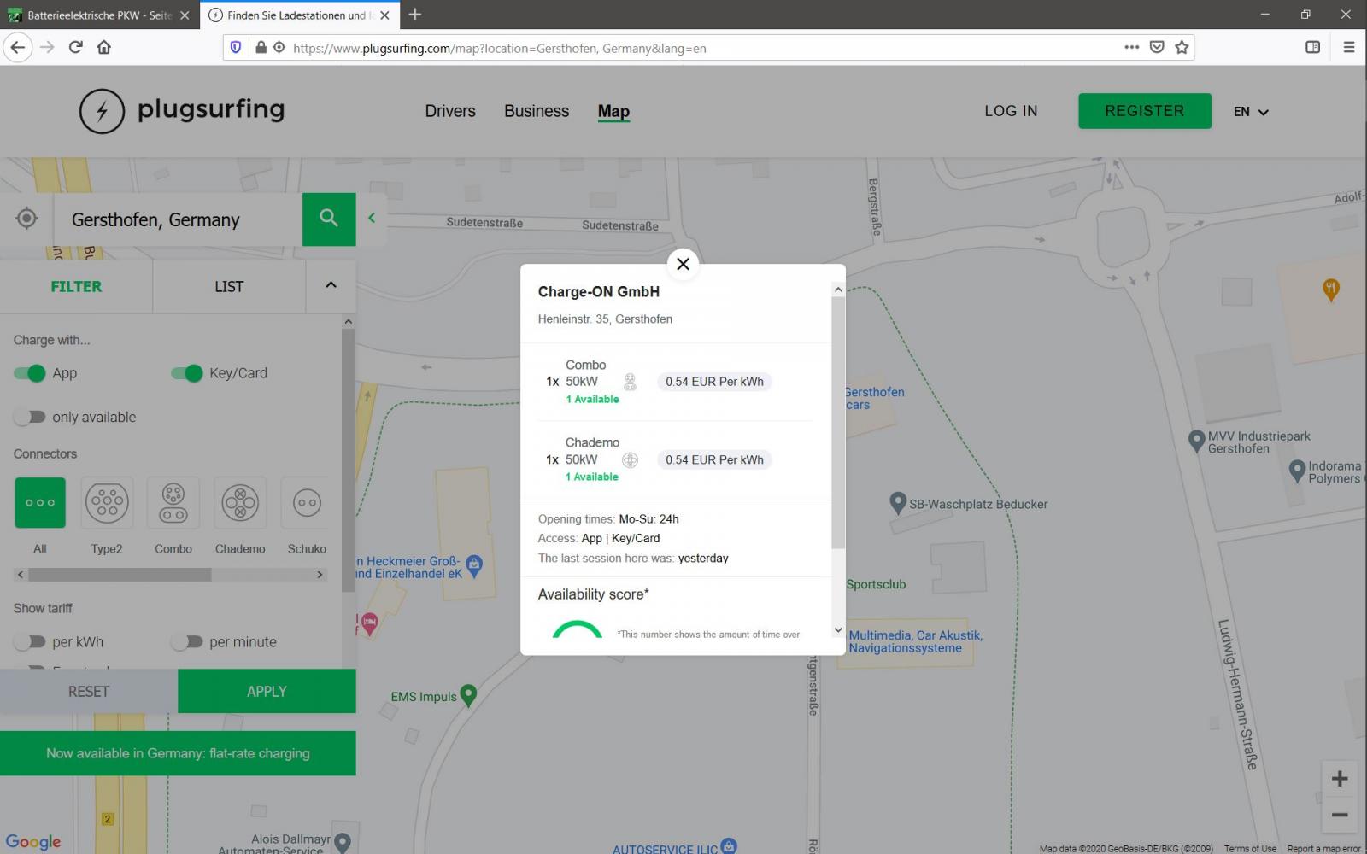Click the Gersthofen, Germany location search field
The height and width of the screenshot is (854, 1367).
(x=178, y=219)
